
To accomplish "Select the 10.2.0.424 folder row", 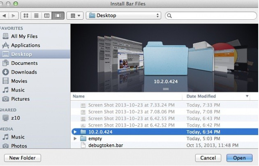I will (x=165, y=132).
